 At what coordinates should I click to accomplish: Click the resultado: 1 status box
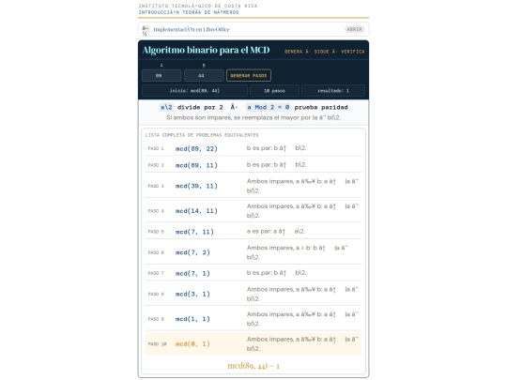click(x=333, y=91)
